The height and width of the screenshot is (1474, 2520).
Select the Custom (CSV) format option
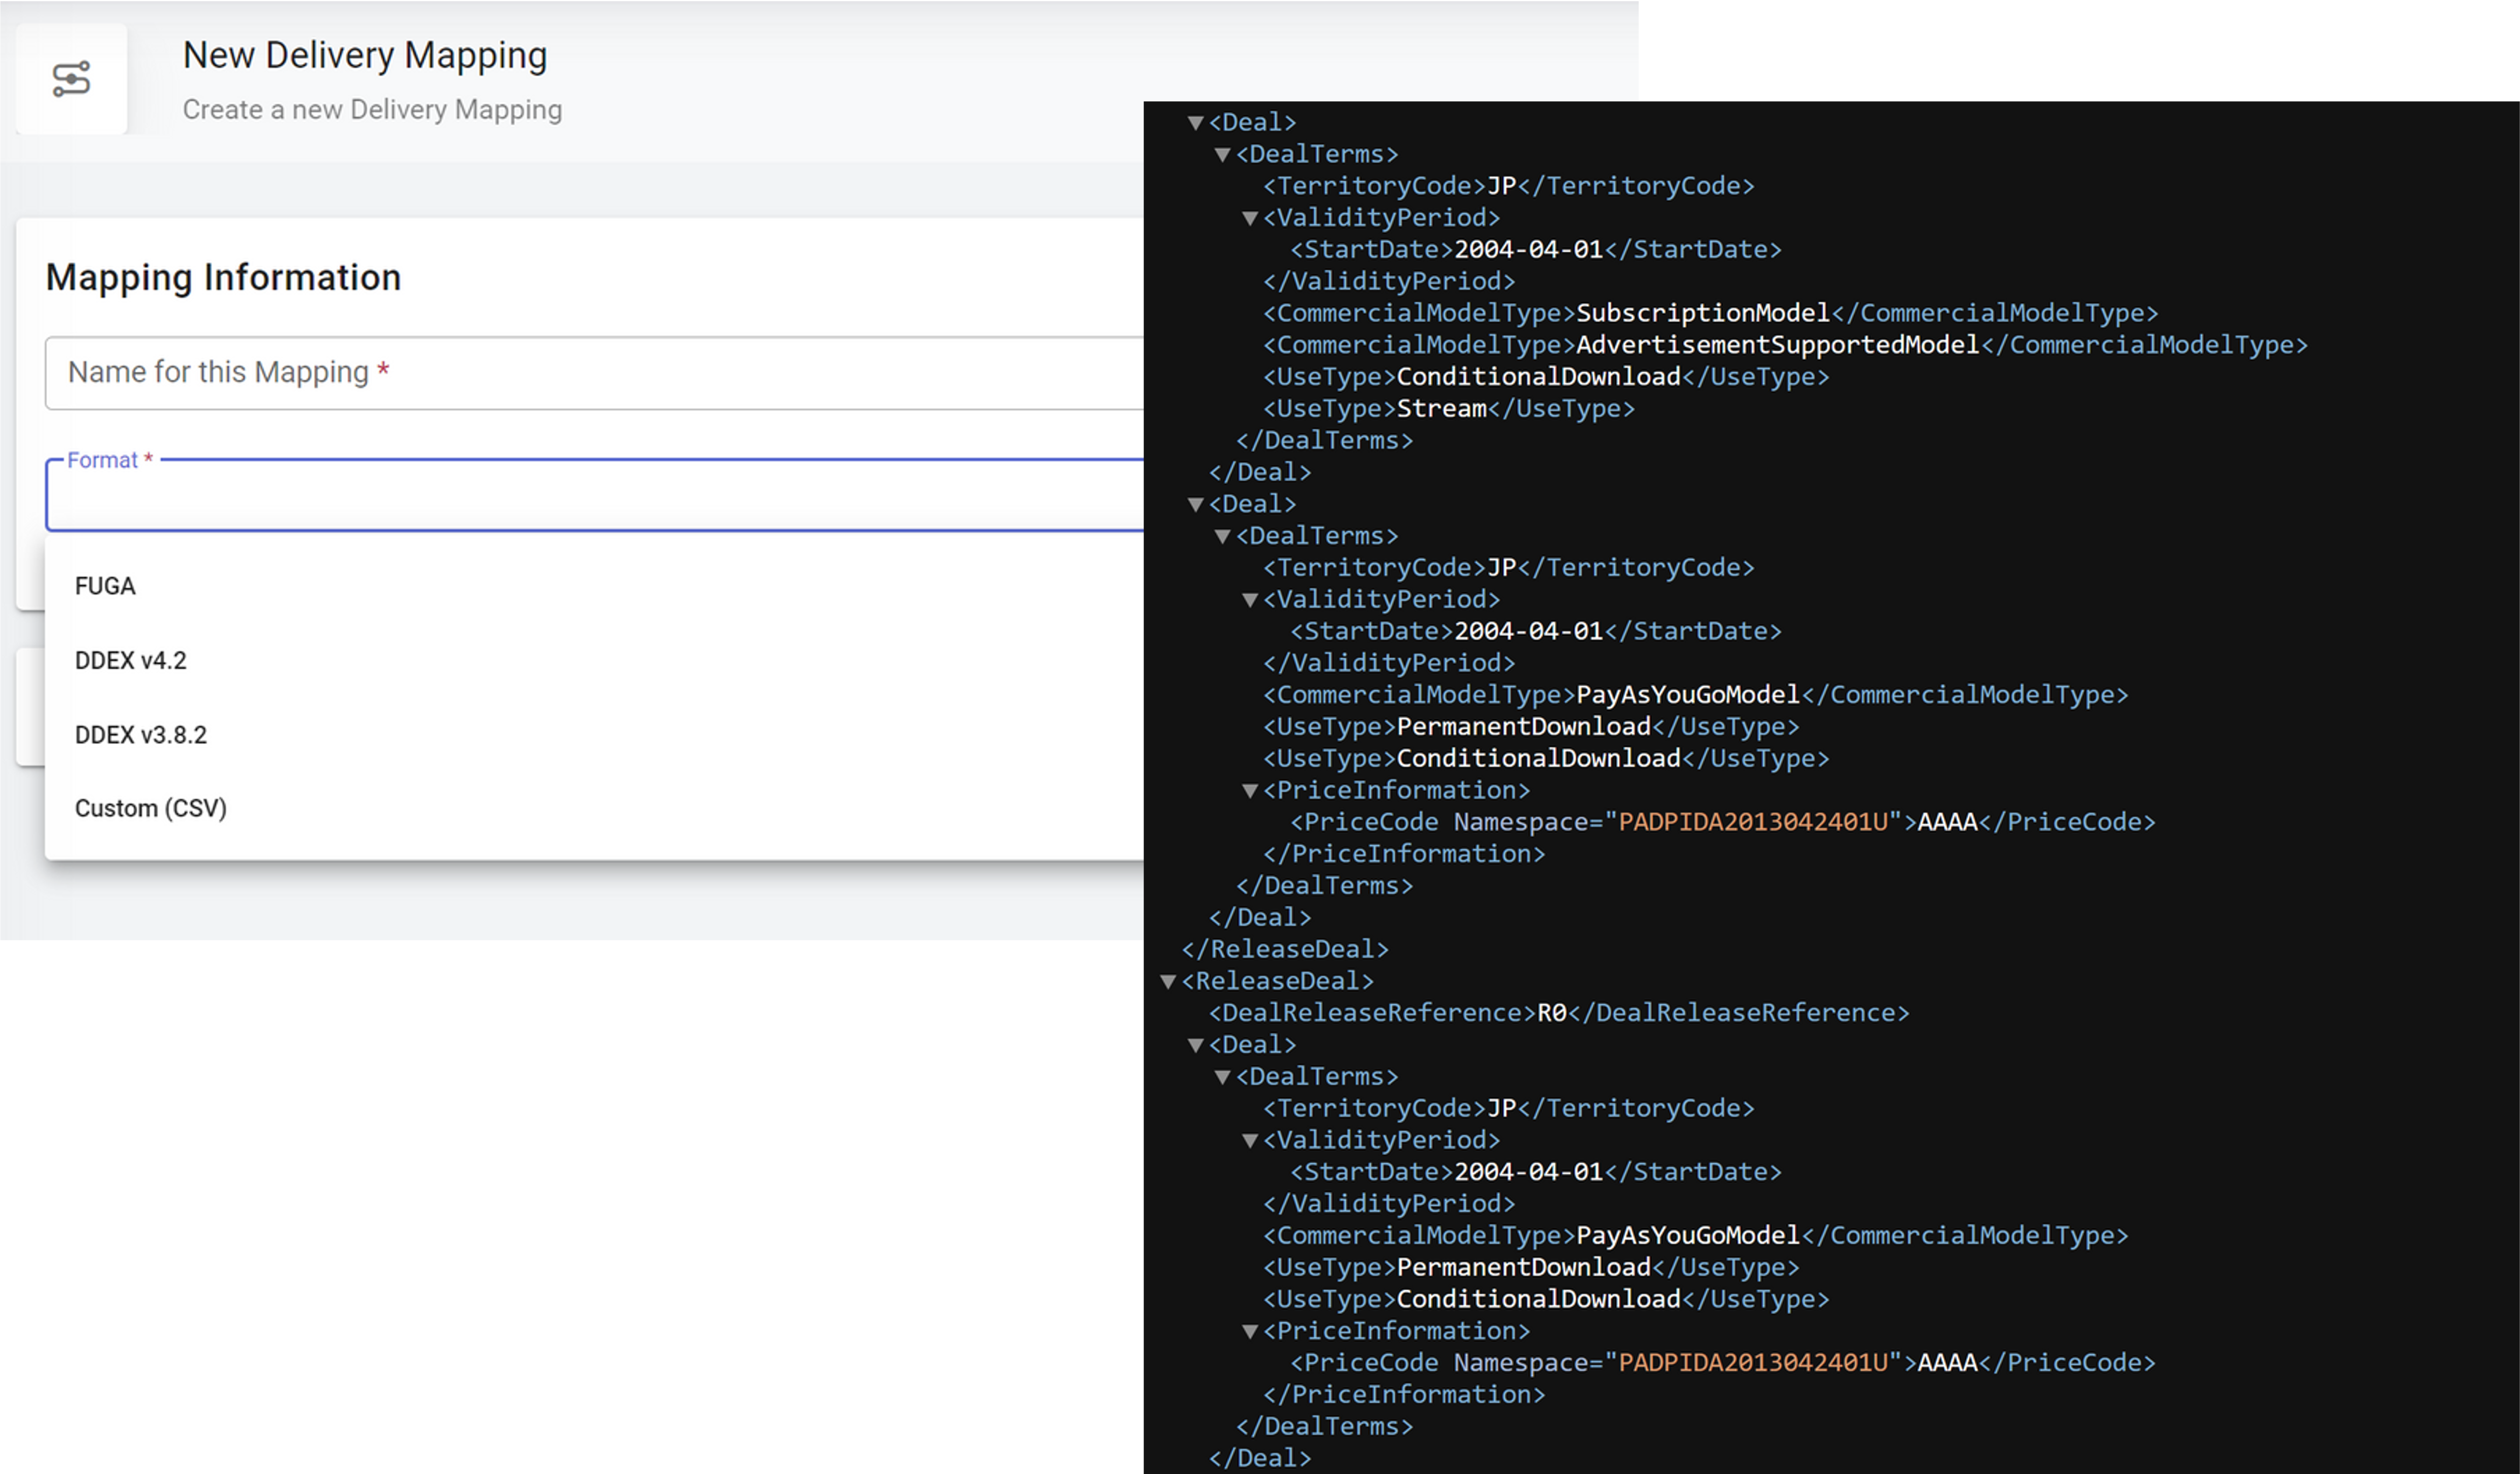[x=151, y=808]
